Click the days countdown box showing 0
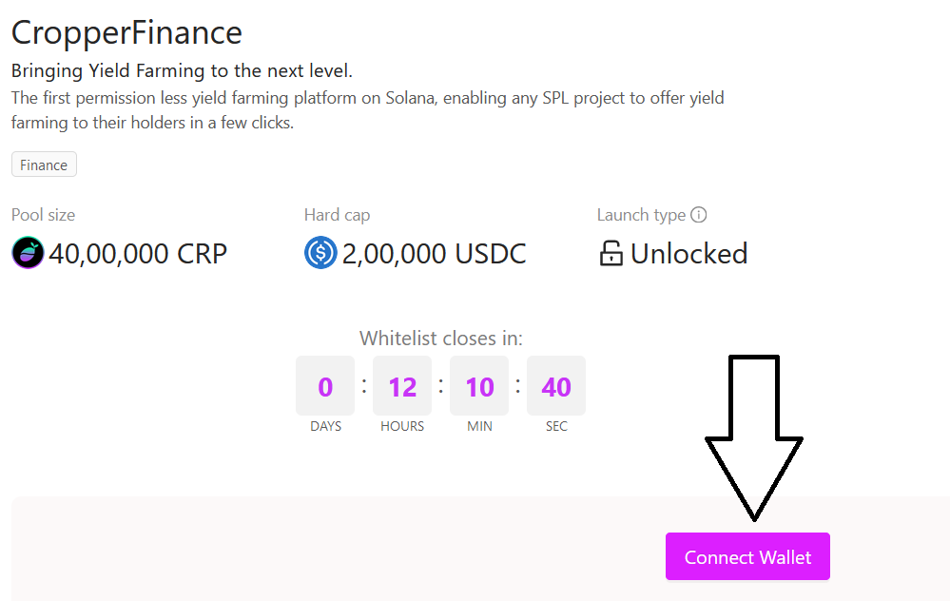 coord(325,385)
